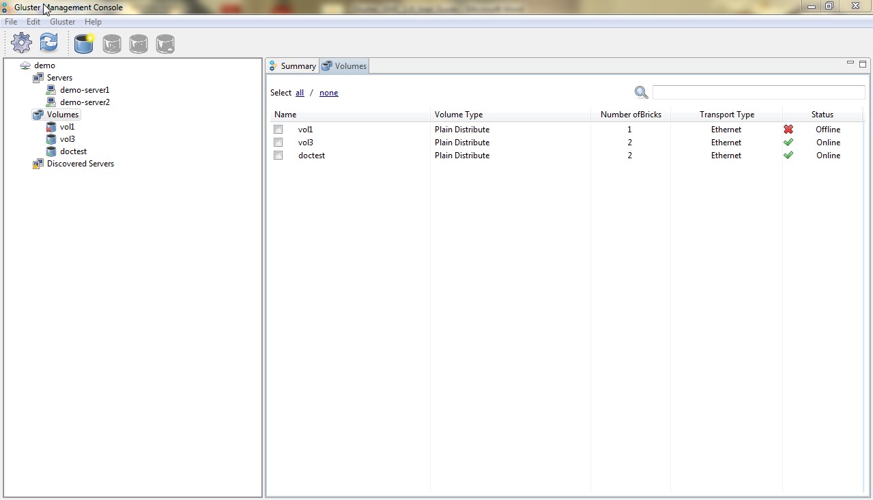Click the red offline status icon for vol1
Image resolution: width=873 pixels, height=500 pixels.
point(788,130)
